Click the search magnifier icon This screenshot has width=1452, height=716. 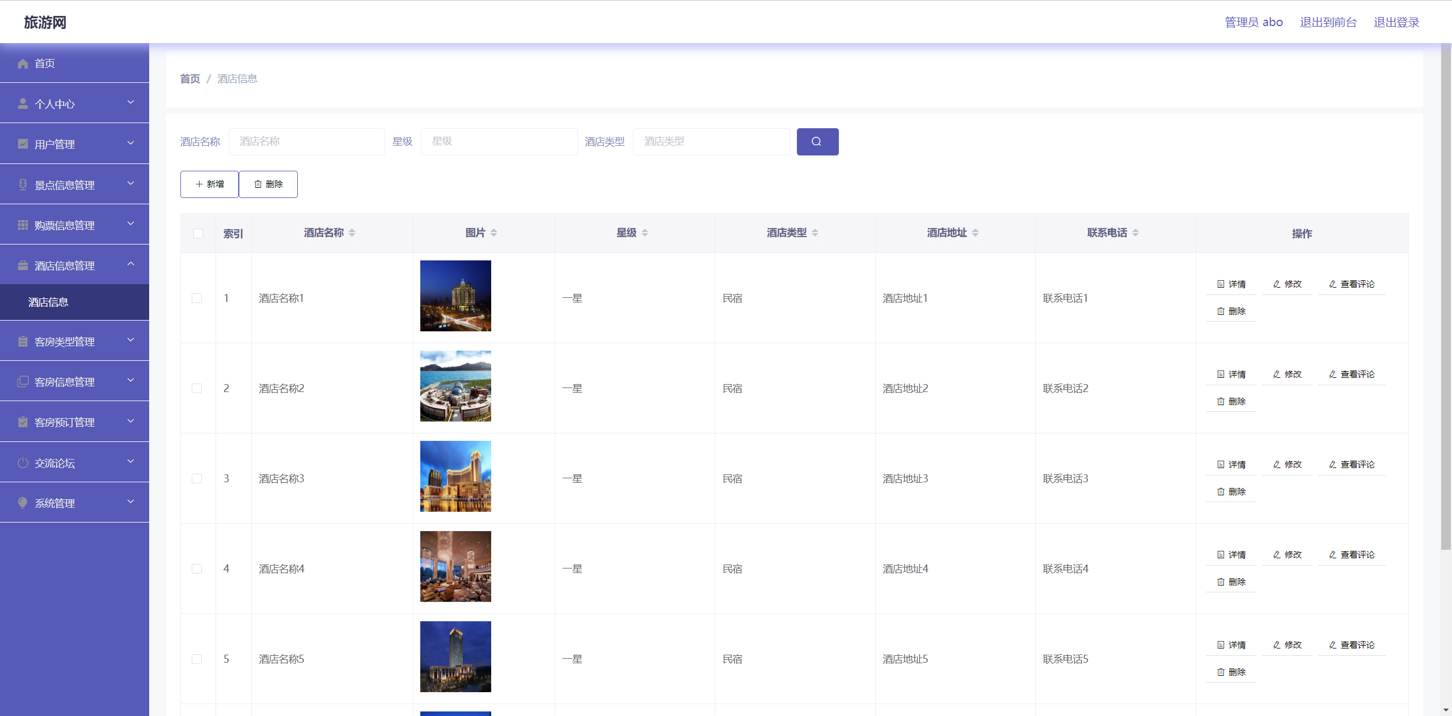[x=817, y=141]
